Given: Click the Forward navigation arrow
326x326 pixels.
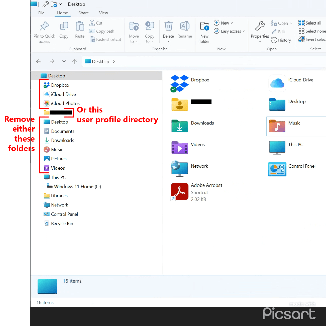Looking at the screenshot, I should pyautogui.click(x=52, y=61).
